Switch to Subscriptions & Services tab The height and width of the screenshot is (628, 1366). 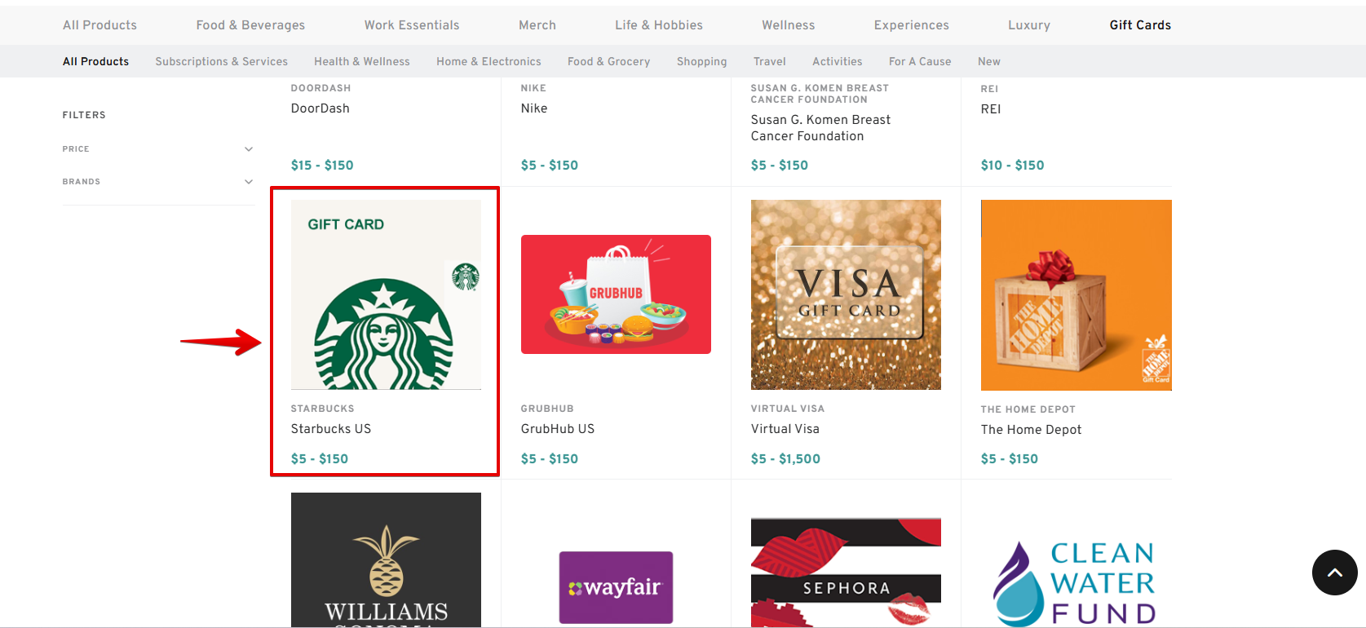coord(221,61)
